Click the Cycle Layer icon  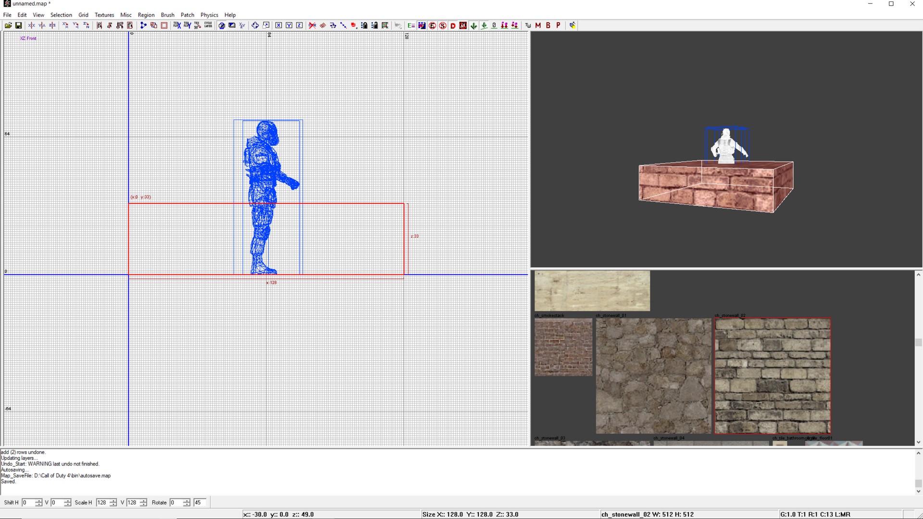coord(208,25)
